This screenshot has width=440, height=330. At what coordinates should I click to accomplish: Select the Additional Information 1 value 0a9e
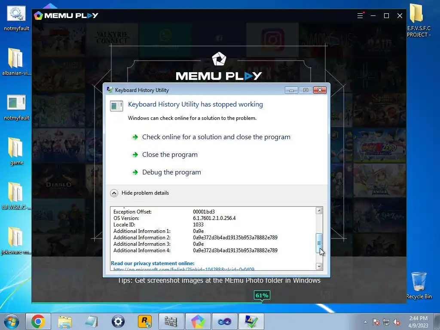tap(199, 231)
